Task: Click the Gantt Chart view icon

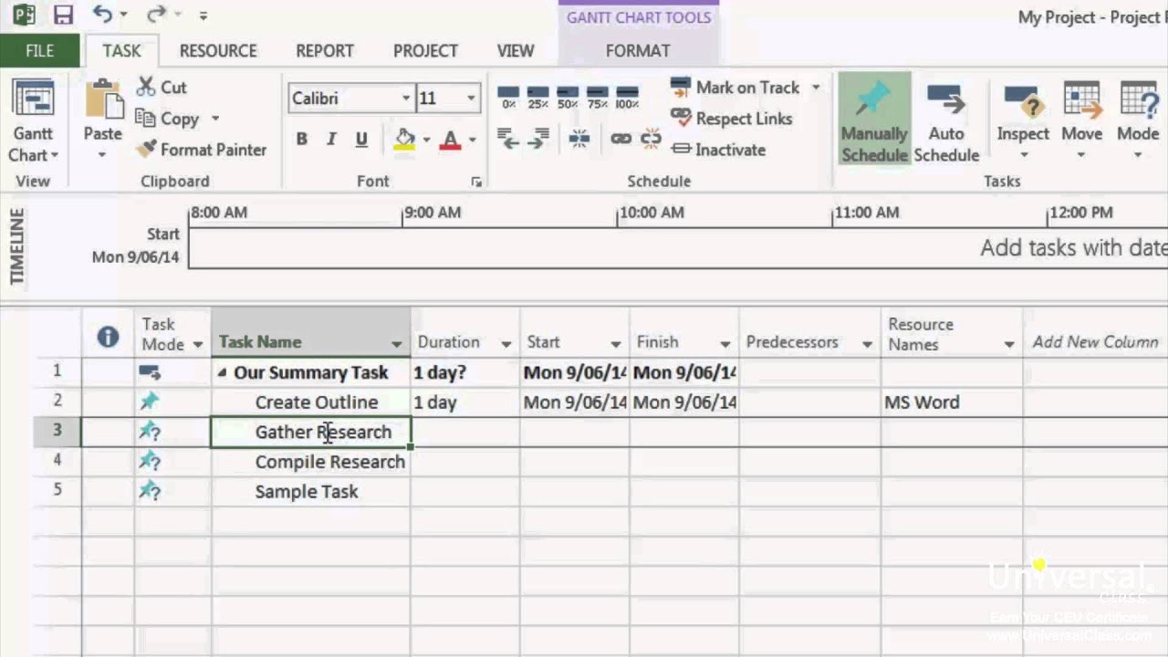Action: 33,100
